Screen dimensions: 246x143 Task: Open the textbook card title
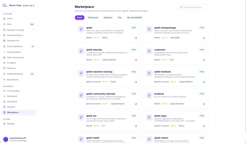pos(159,94)
